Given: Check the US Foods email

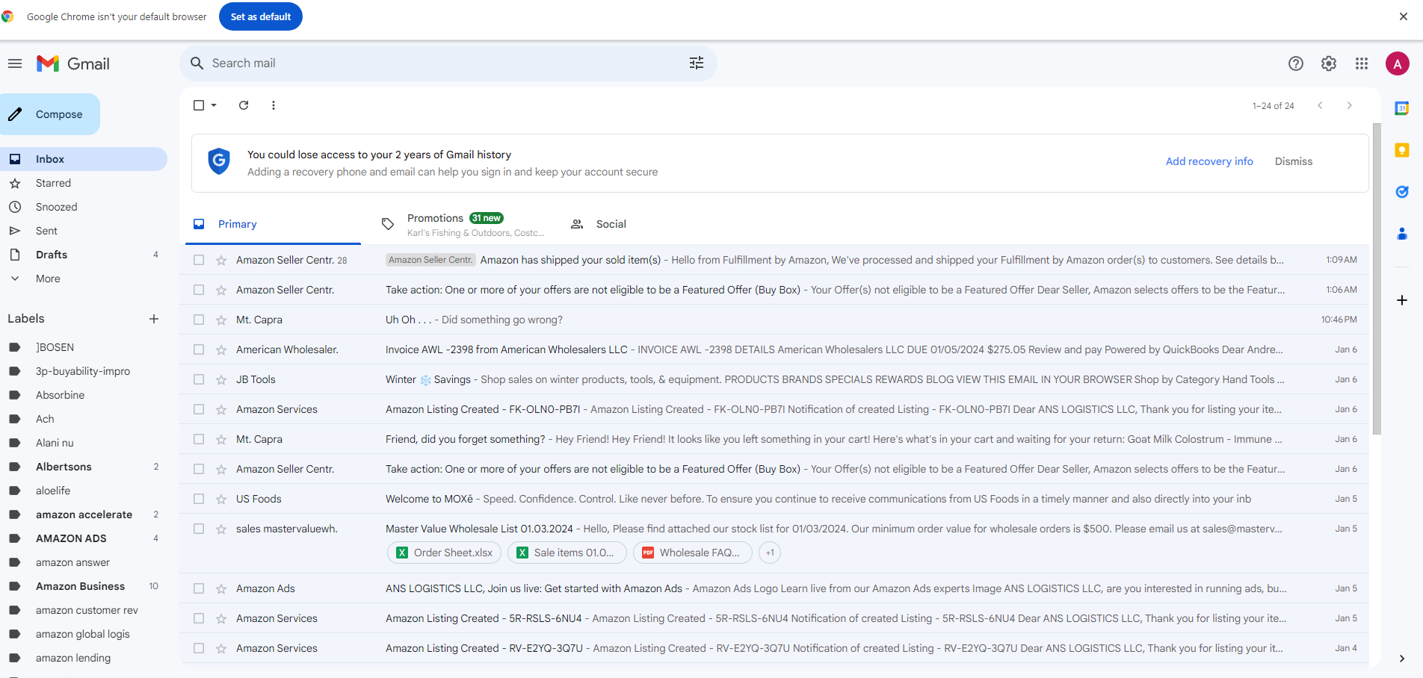Looking at the screenshot, I should tap(199, 499).
